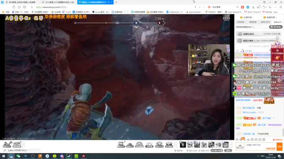Open the blue round extension icon
Viewport: 284px width, 159px height.
tap(248, 7)
